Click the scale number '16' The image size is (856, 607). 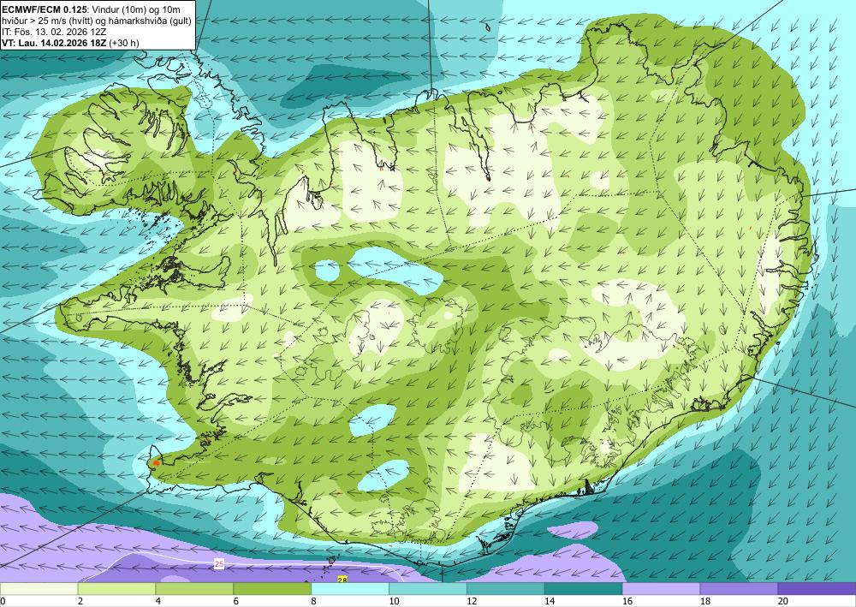coord(627,601)
